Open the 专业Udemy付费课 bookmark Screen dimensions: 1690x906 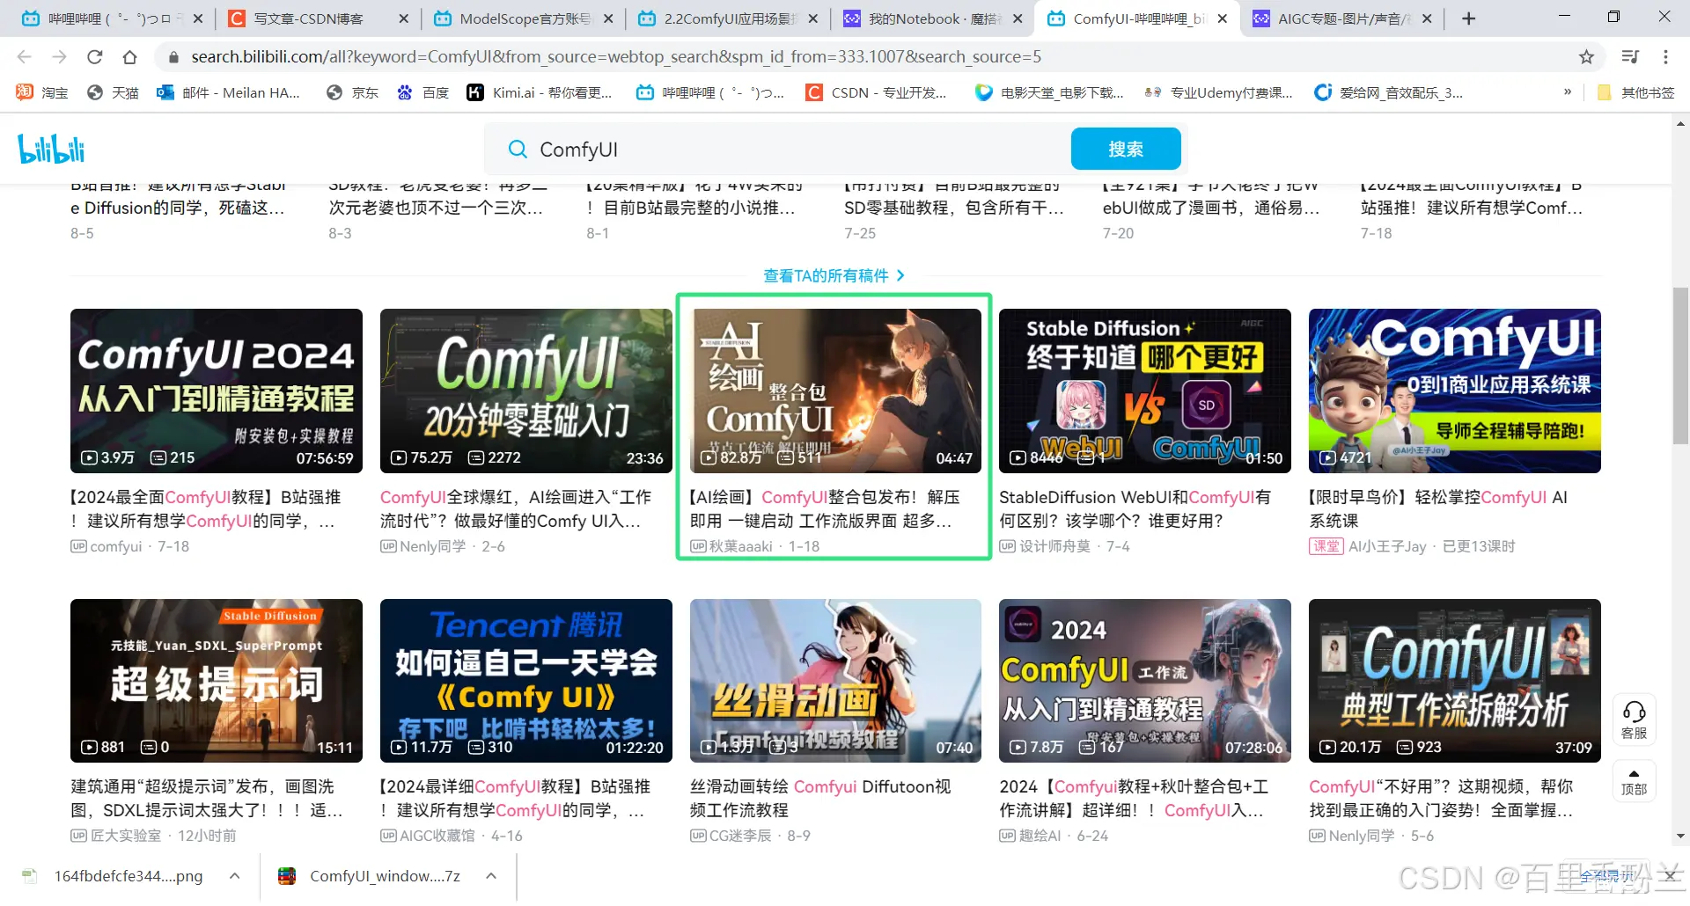click(1218, 92)
